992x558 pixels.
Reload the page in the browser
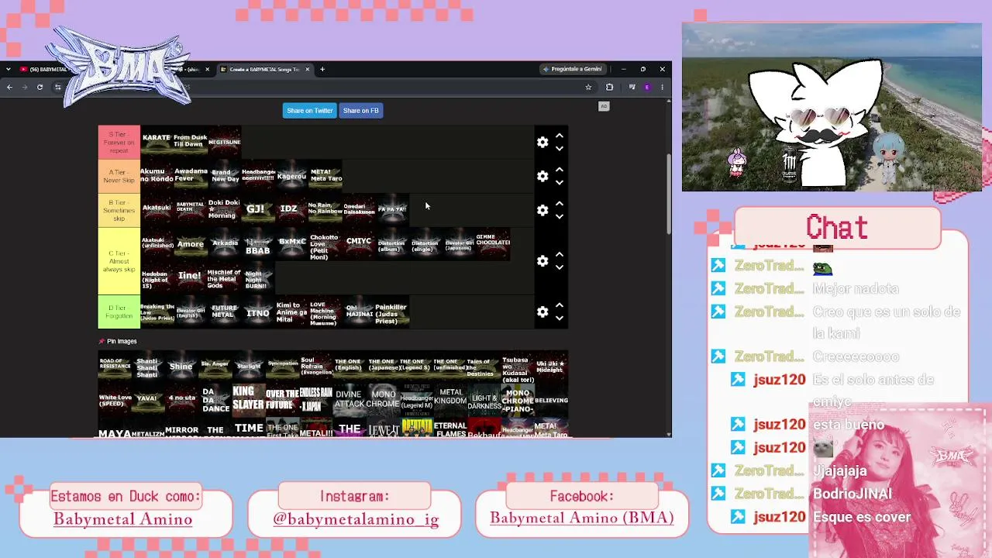[40, 87]
